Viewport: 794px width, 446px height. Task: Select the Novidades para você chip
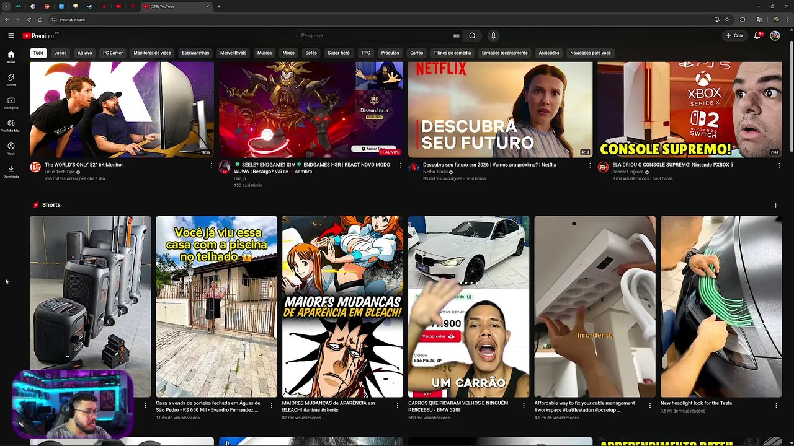[x=591, y=53]
